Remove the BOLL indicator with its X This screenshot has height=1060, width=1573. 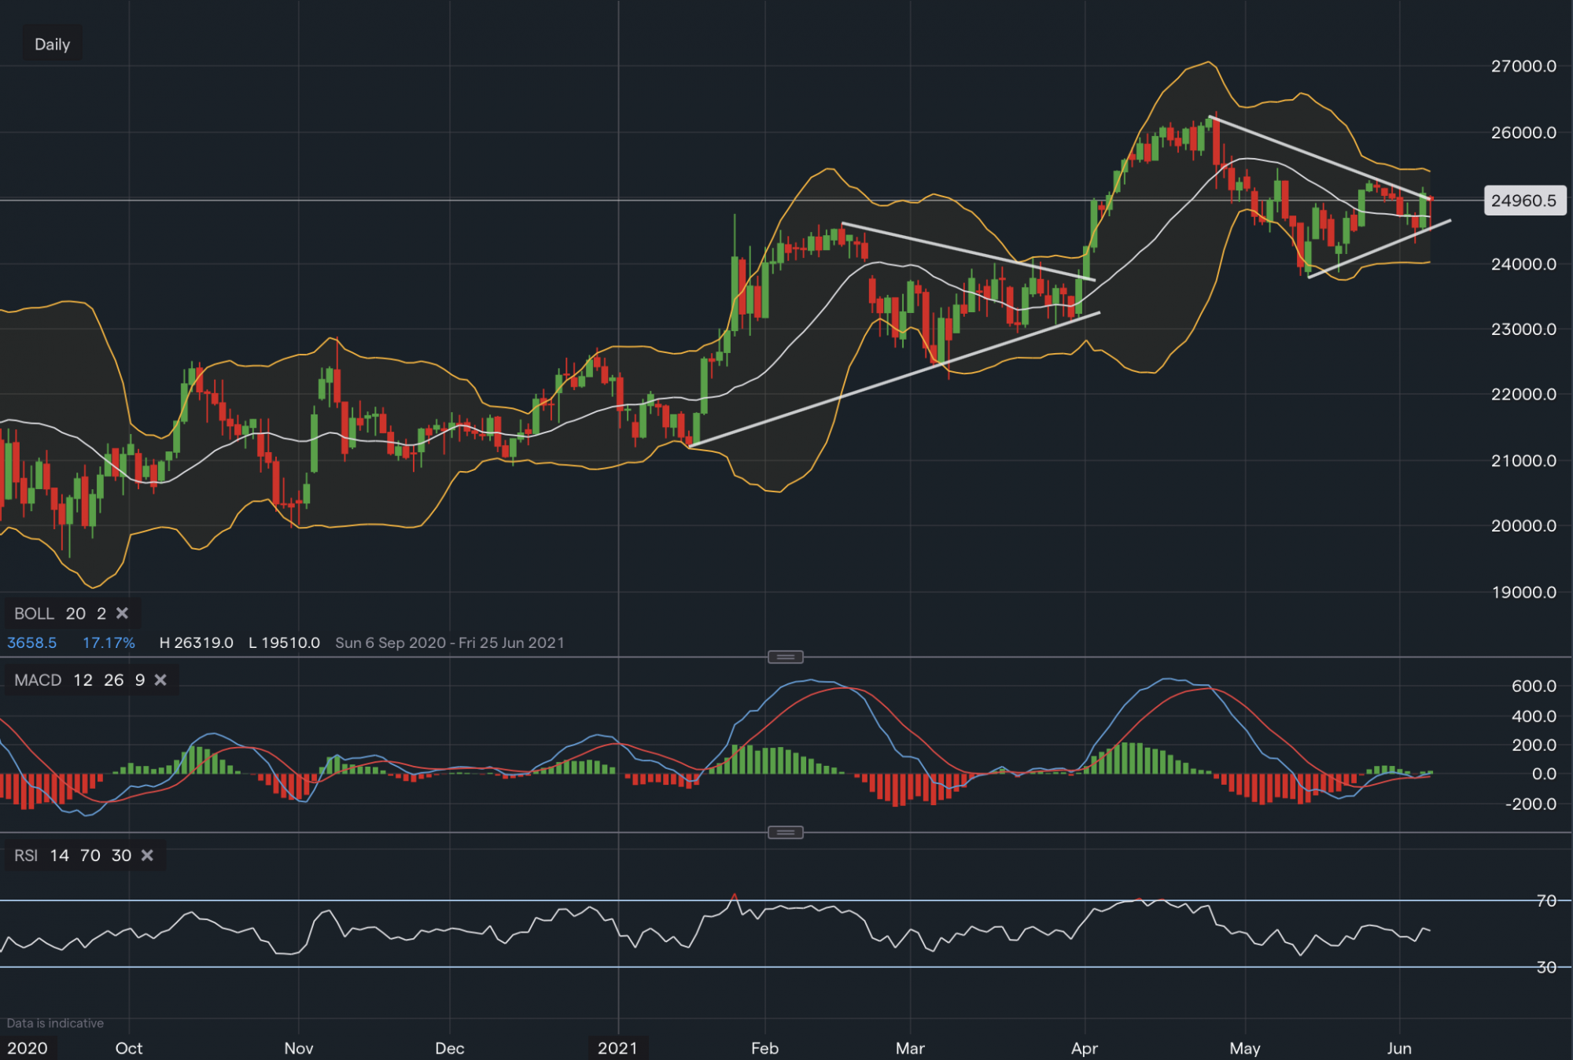(122, 613)
